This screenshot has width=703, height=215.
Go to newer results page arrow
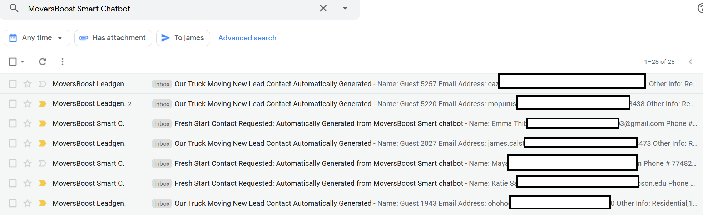690,62
